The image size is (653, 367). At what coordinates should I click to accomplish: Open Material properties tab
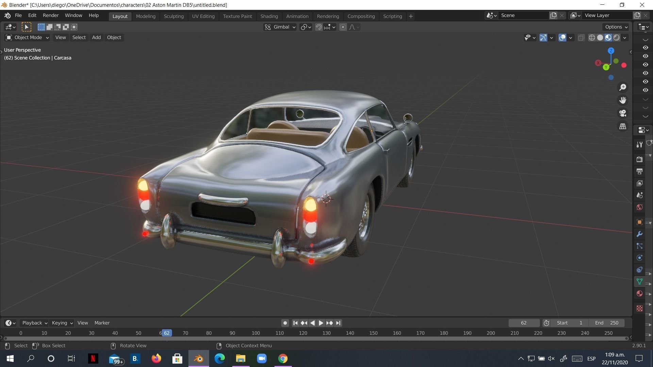639,294
